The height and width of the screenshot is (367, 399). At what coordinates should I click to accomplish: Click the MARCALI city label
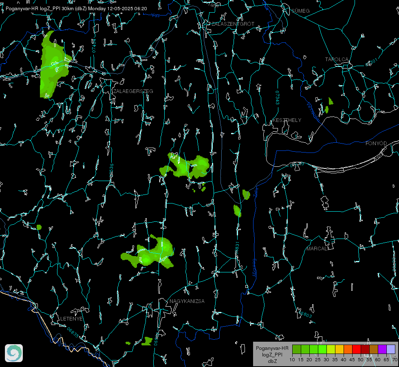[x=317, y=249]
